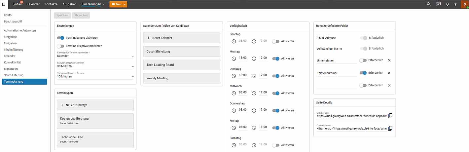The height and width of the screenshot is (152, 469).
Task: Remove the Unternehmen custom field
Action: pyautogui.click(x=389, y=60)
